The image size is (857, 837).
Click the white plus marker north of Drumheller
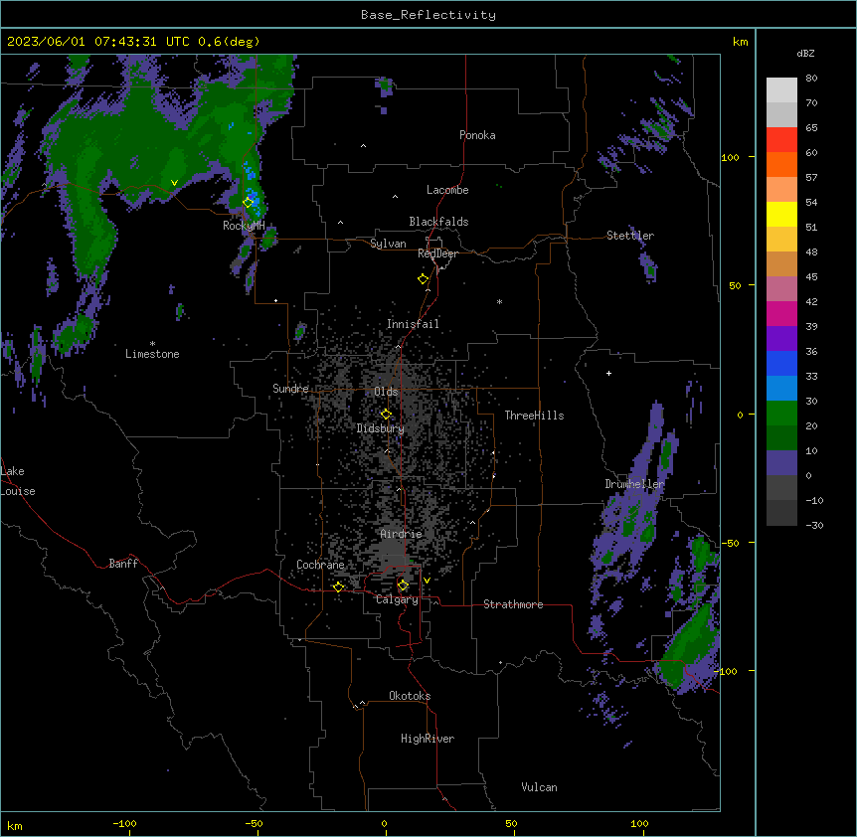click(608, 373)
